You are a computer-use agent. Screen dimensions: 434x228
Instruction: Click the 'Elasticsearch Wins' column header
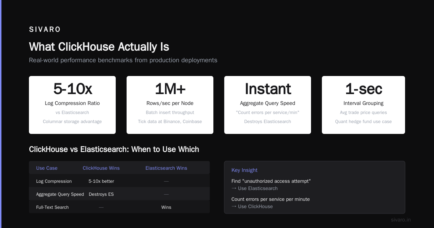166,168
